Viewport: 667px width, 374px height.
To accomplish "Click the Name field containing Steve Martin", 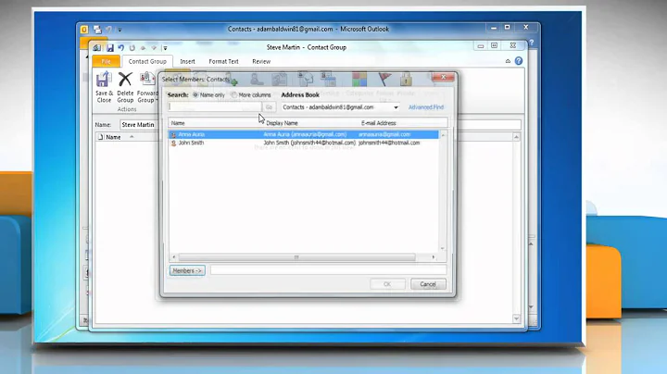I will [320, 125].
